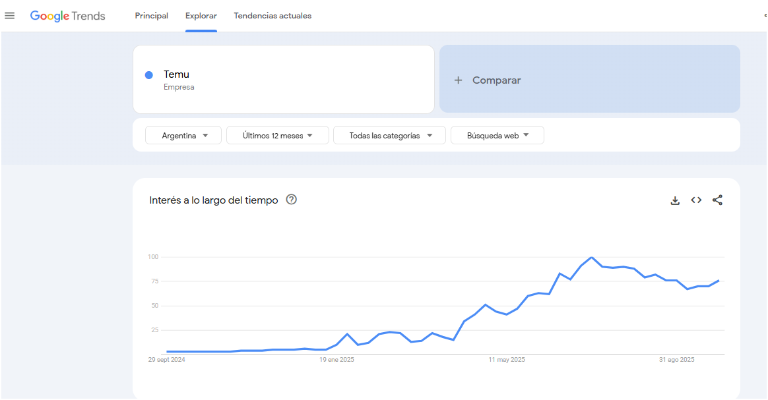Share the interest over time chart
The image size is (768, 400).
pos(717,200)
